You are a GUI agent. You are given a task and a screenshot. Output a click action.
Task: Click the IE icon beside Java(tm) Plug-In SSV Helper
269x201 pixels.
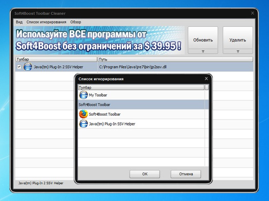click(x=83, y=124)
